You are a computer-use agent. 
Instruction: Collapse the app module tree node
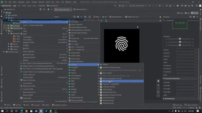(x=4, y=13)
